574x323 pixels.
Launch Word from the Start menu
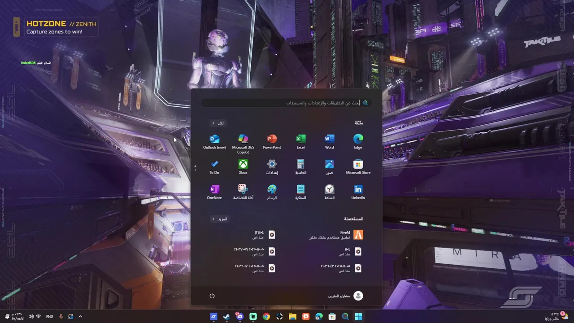(329, 142)
